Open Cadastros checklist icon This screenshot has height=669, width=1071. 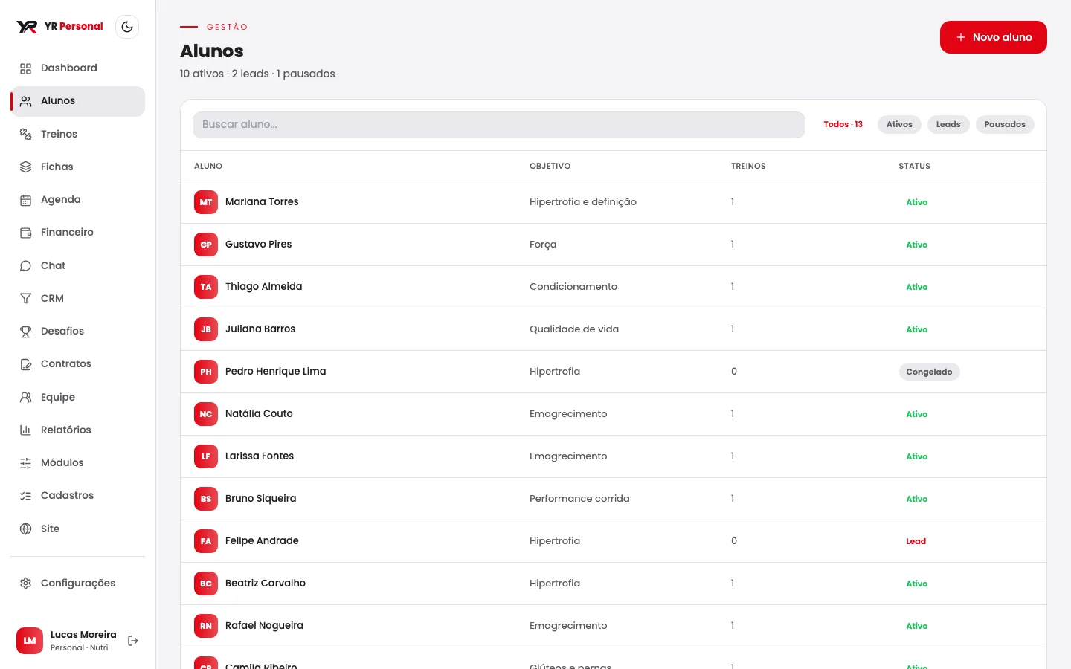tap(26, 496)
